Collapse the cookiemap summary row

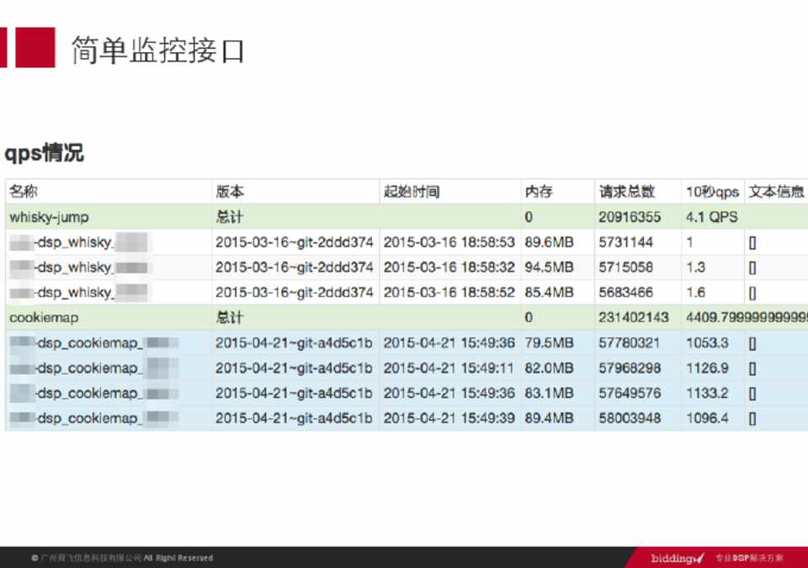point(44,317)
